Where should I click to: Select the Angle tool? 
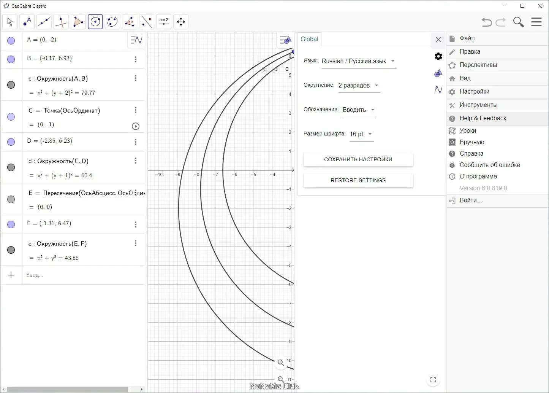[130, 22]
